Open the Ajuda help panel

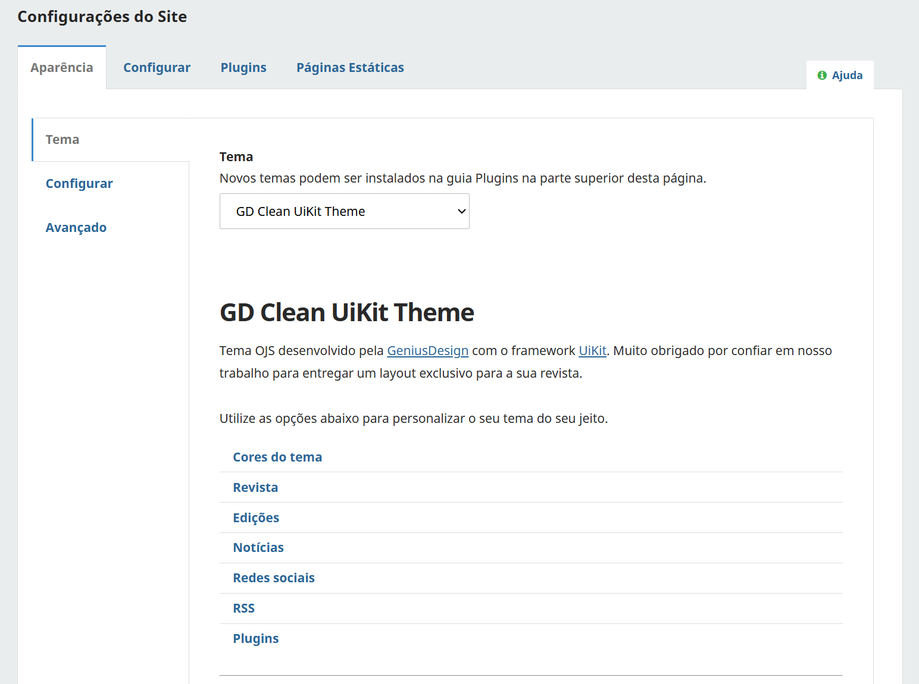(x=848, y=75)
